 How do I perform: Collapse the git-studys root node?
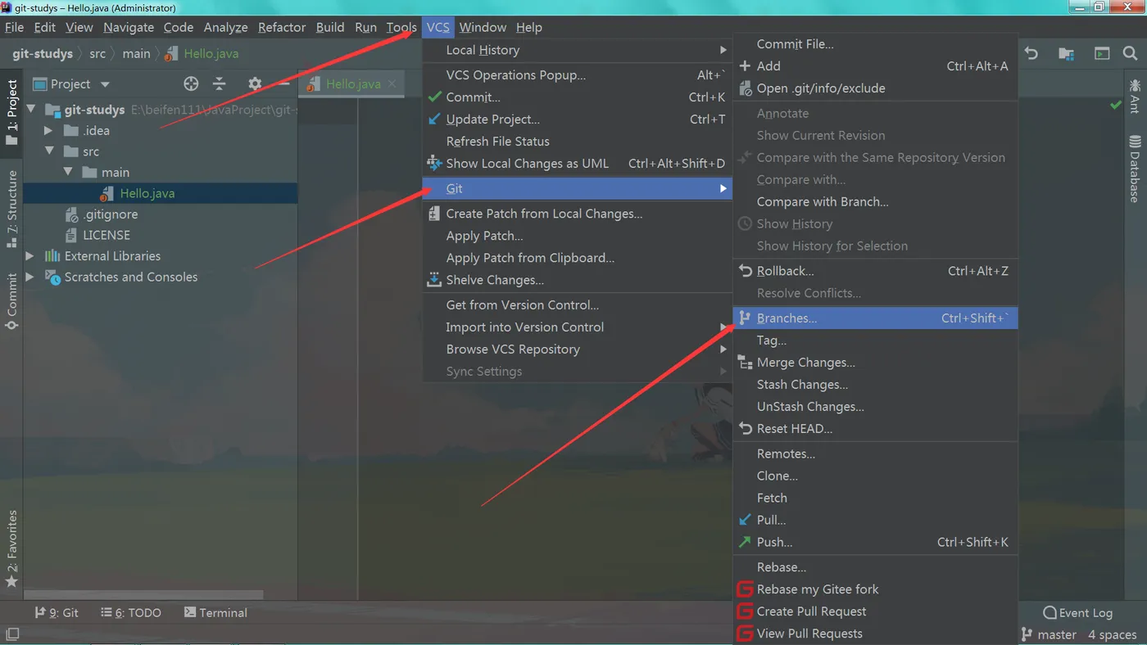pyautogui.click(x=31, y=109)
